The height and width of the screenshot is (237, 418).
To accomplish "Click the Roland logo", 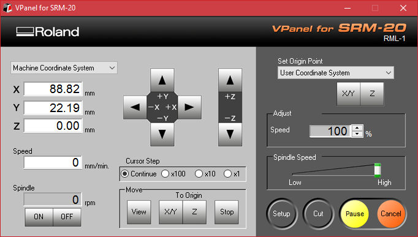I will click(48, 32).
